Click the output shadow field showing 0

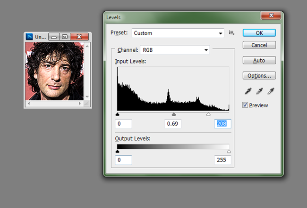pos(124,160)
